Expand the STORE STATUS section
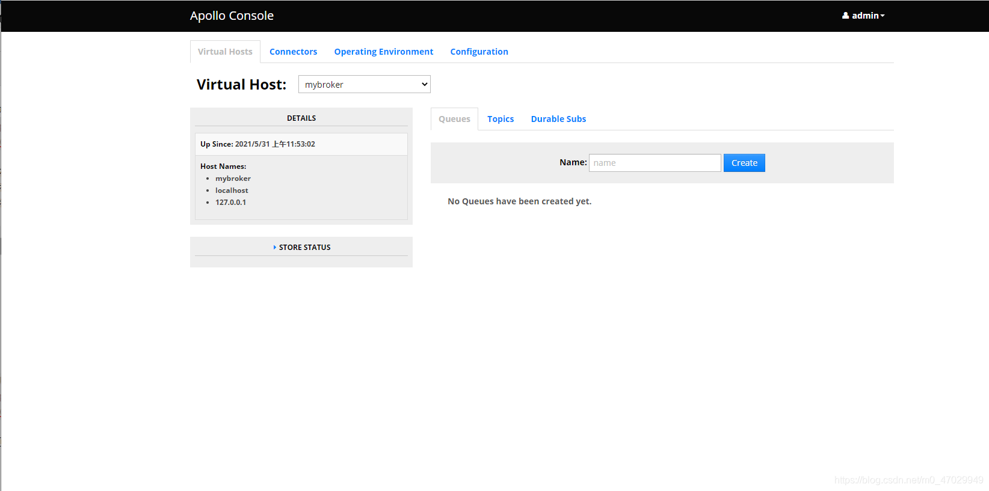The height and width of the screenshot is (491, 989). [x=301, y=248]
